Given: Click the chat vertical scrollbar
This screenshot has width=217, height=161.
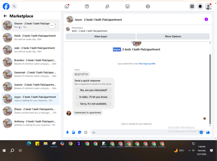Looking at the screenshot, I should point(210,89).
